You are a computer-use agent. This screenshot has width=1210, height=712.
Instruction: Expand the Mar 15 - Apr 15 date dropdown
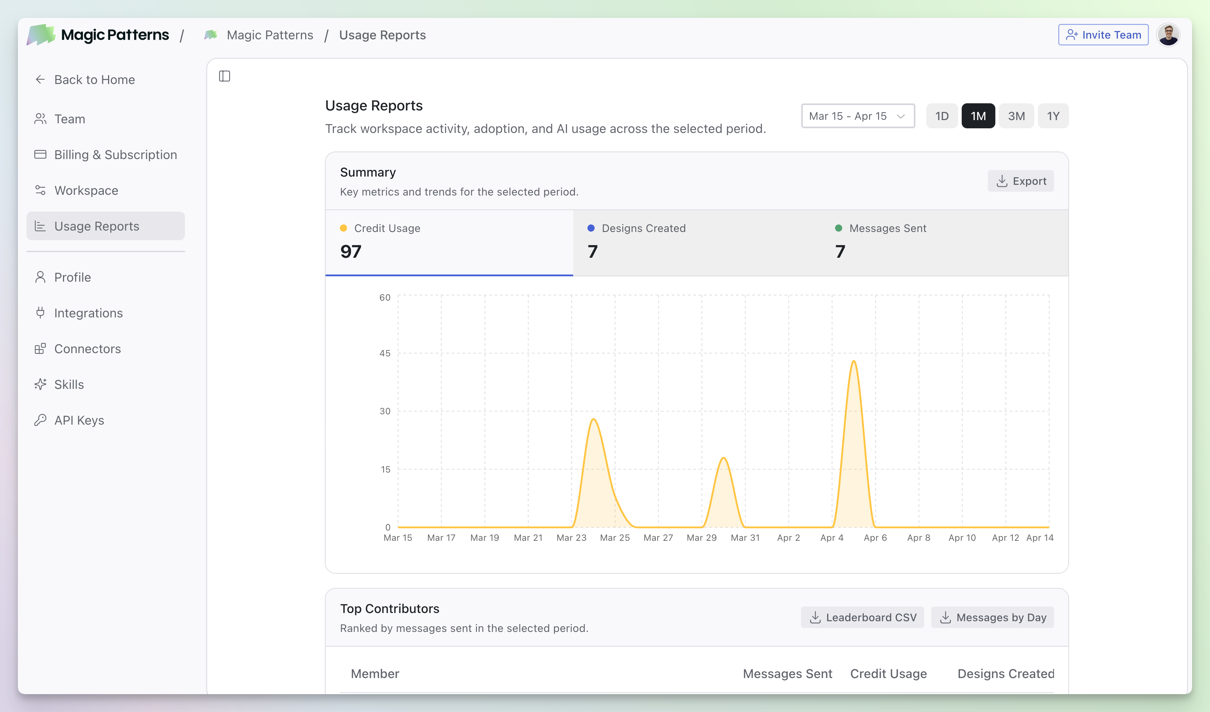point(858,116)
